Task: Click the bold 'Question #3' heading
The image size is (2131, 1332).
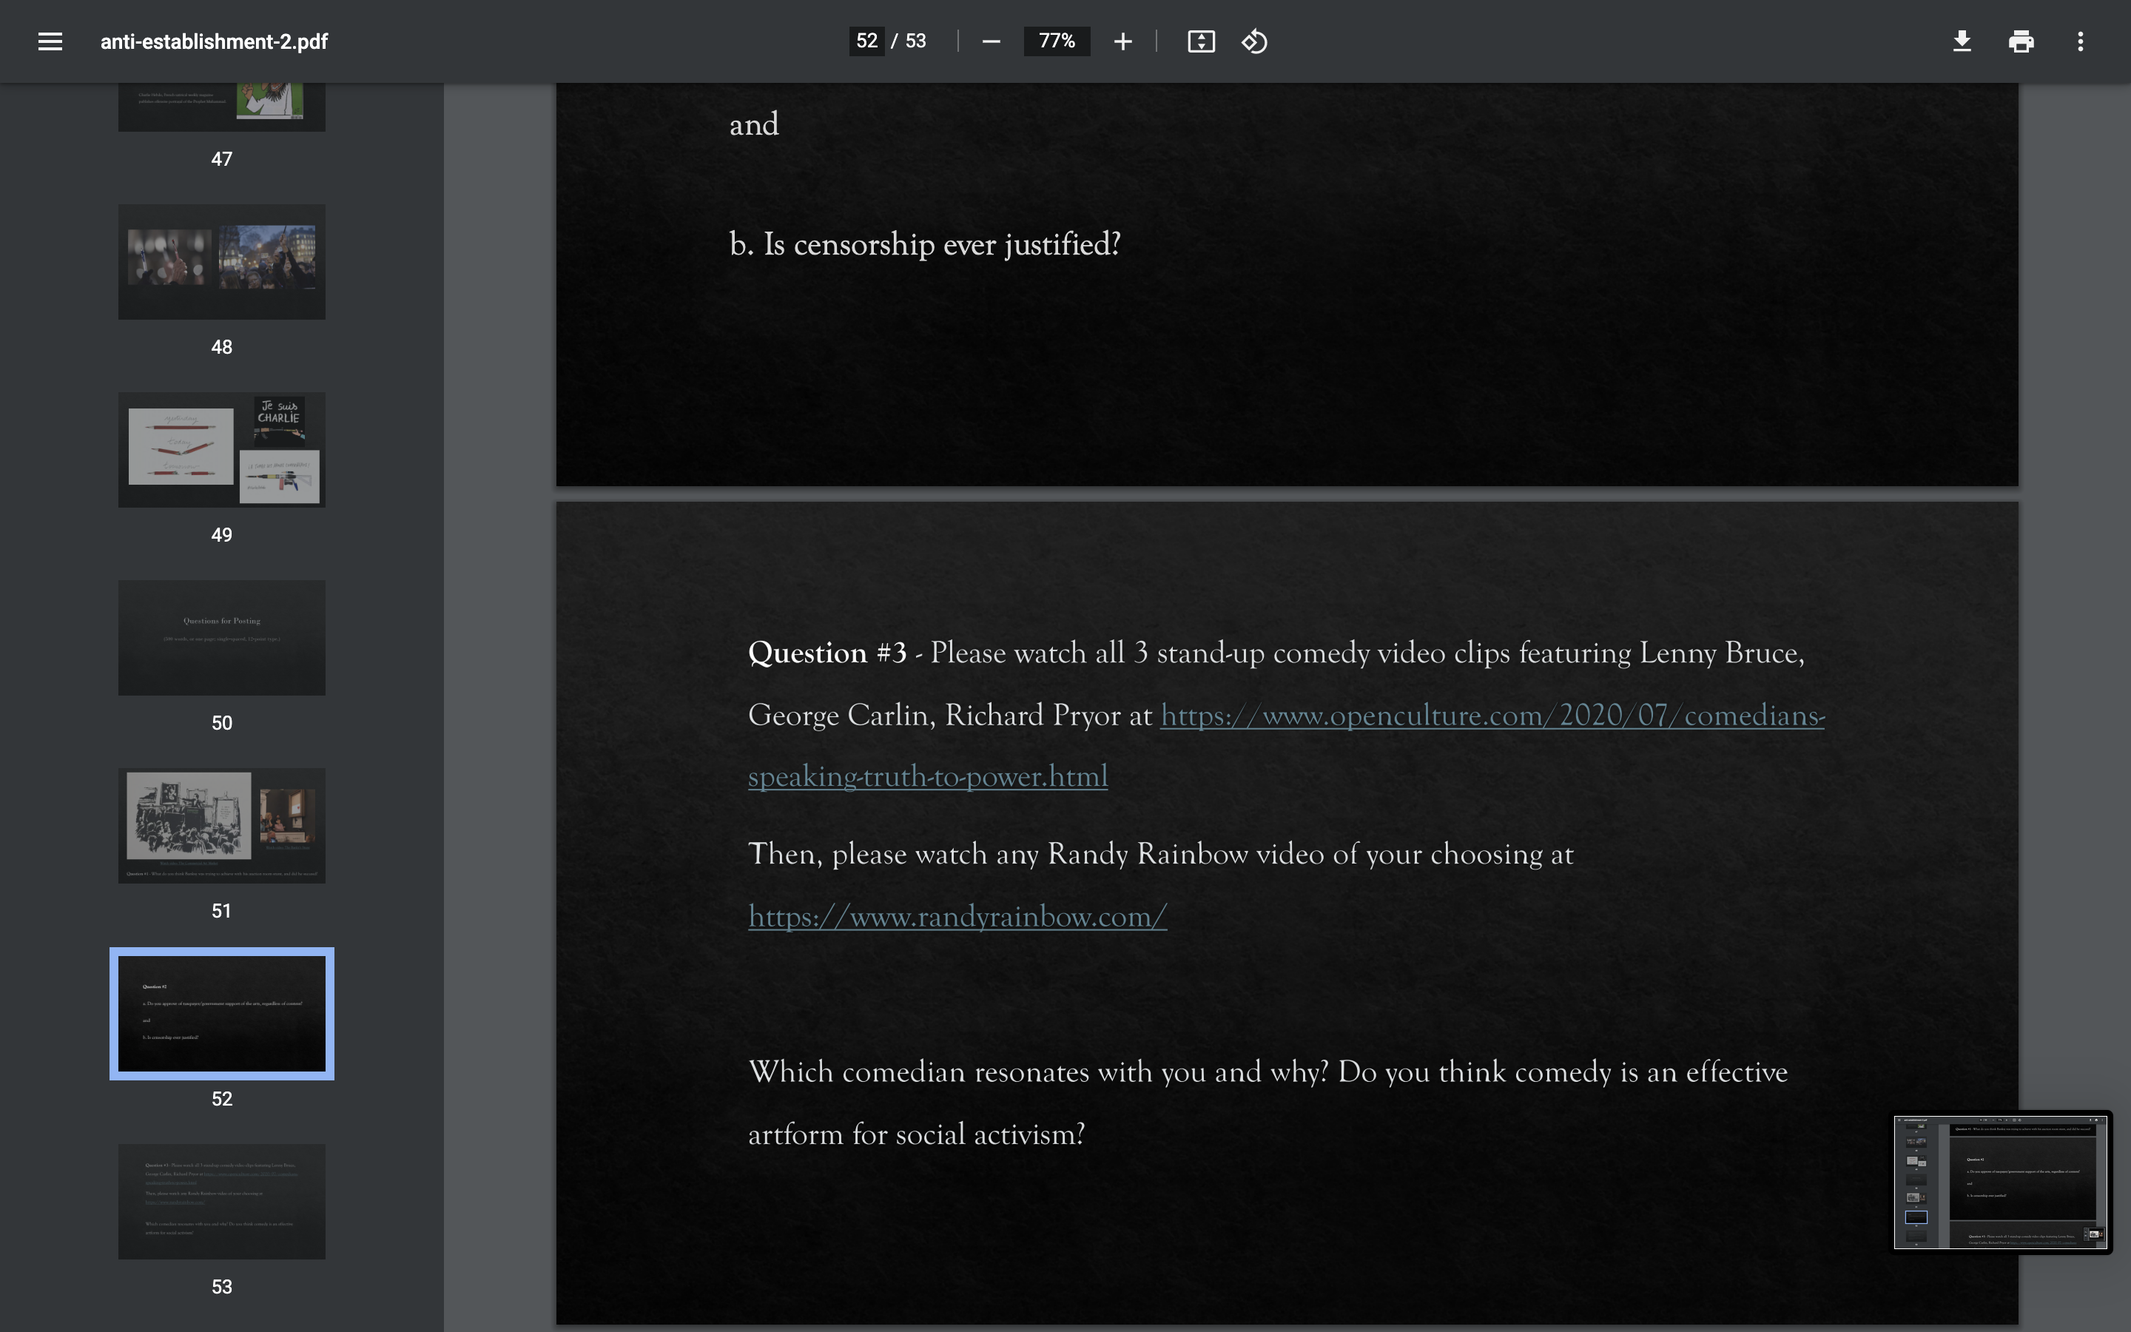Action: (827, 653)
